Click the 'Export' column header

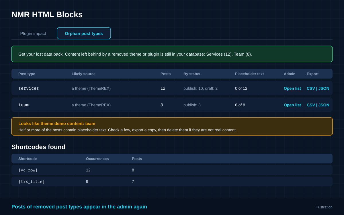(312, 74)
